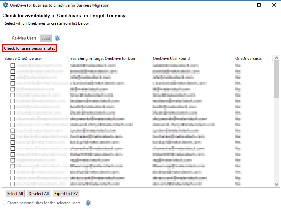
Task: Click the help icon beside create personal sites option
Action: point(88,203)
